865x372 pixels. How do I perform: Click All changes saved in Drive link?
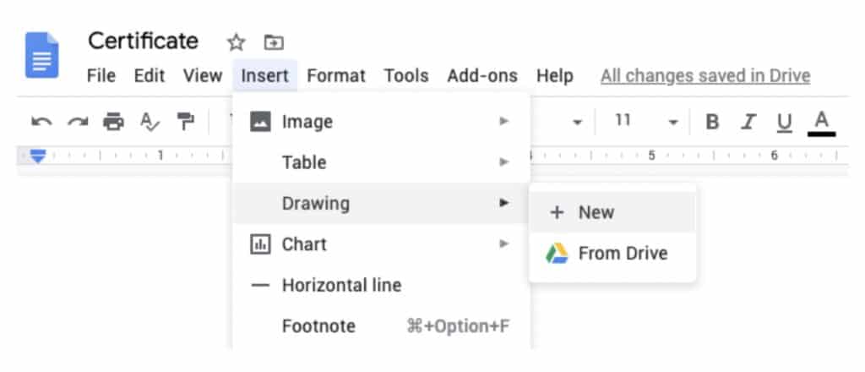705,76
